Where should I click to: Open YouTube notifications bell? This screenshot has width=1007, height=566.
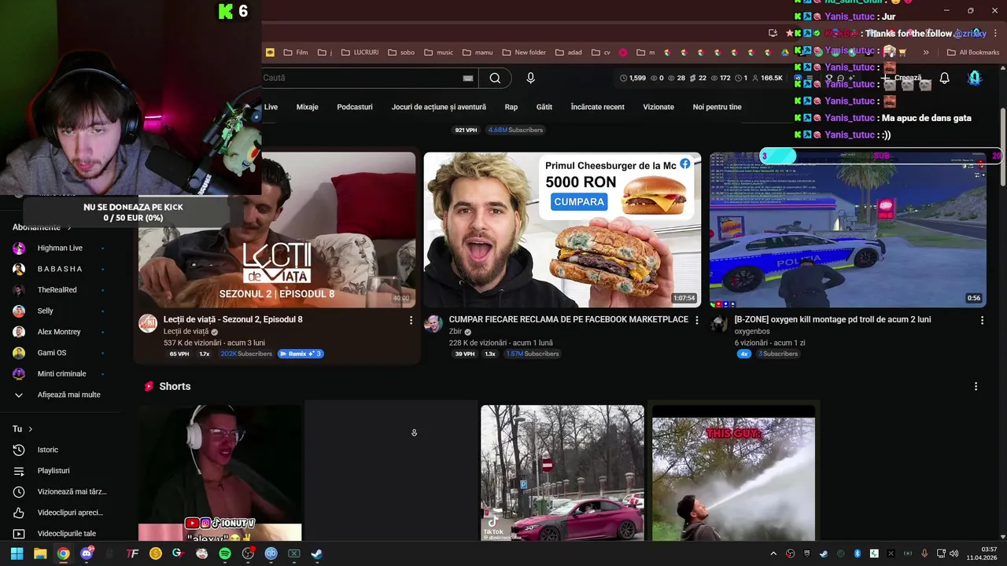click(x=944, y=78)
